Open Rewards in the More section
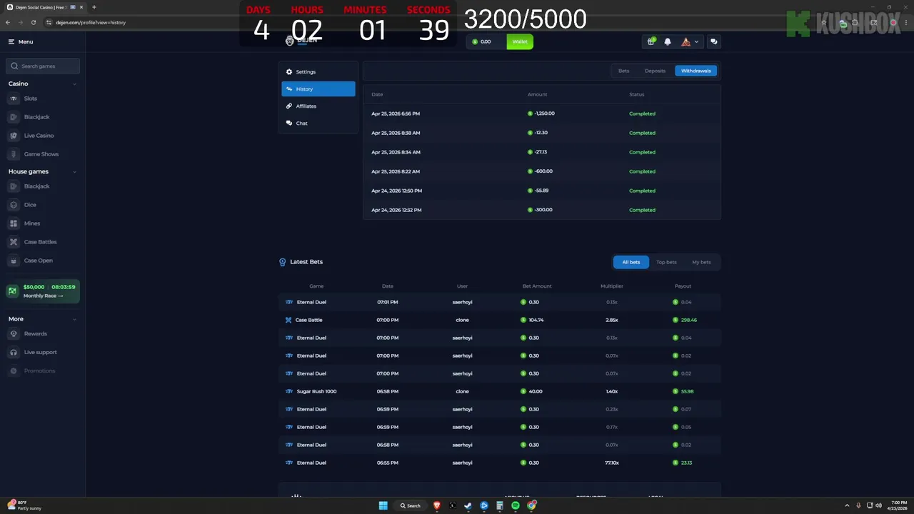The height and width of the screenshot is (514, 914). [35, 334]
